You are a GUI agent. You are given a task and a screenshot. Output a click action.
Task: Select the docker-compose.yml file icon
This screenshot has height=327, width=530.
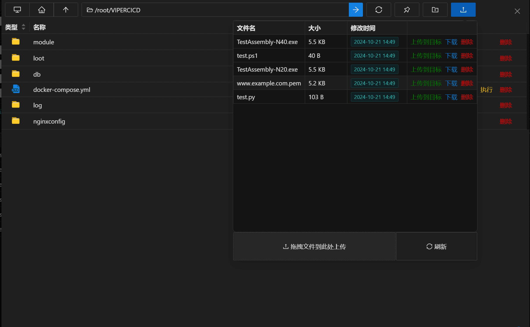point(16,89)
